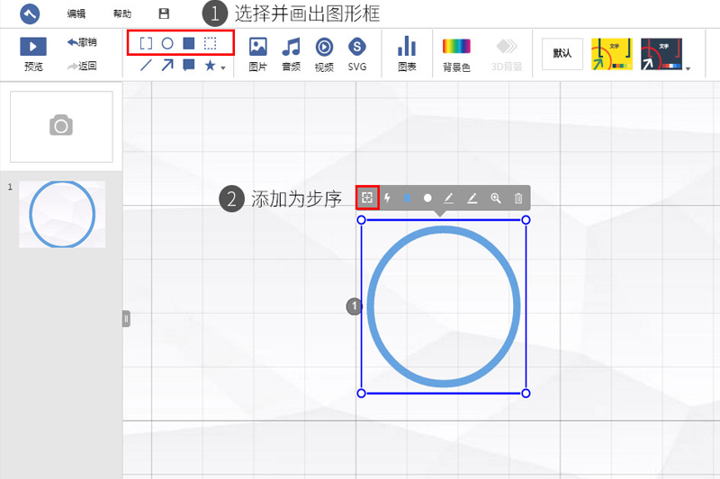Select the arrow shape tool
This screenshot has height=479, width=720.
(167, 65)
